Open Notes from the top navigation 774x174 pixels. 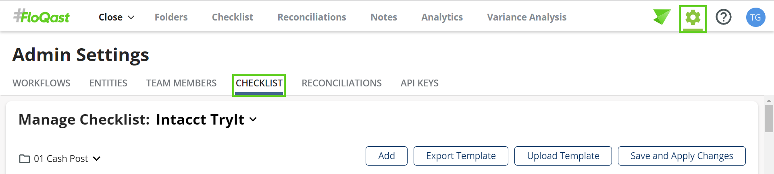[x=384, y=17]
